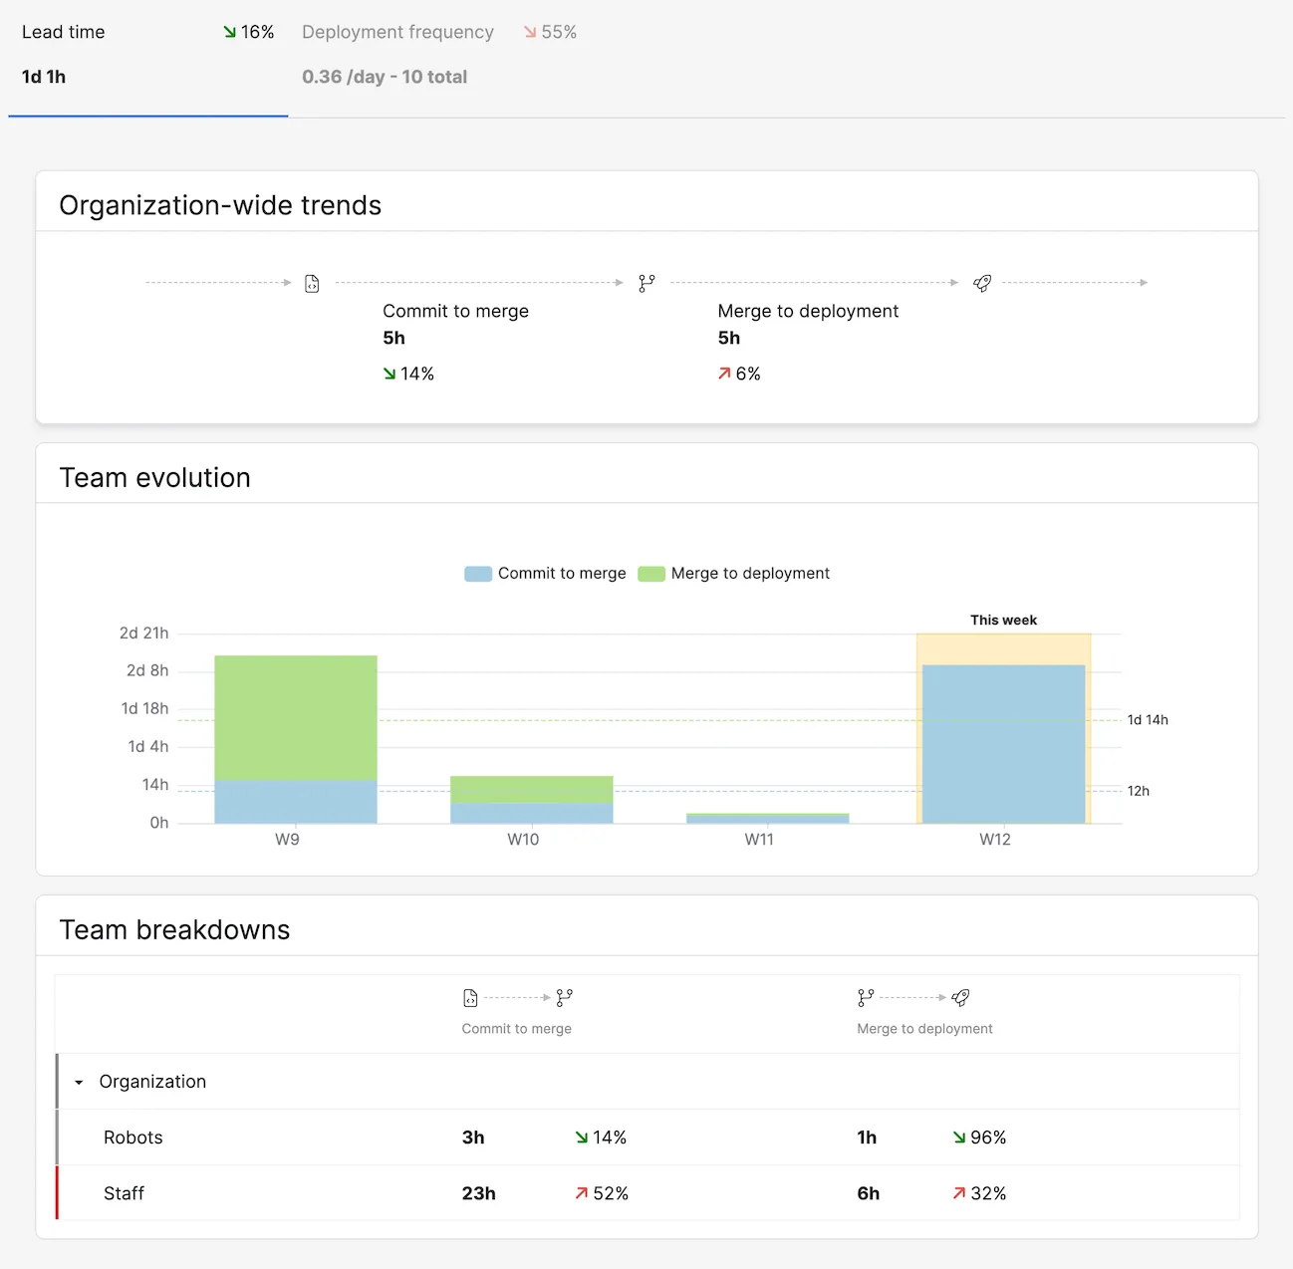Click the blue segment of the W9 bar
The width and height of the screenshot is (1293, 1269).
[x=296, y=802]
